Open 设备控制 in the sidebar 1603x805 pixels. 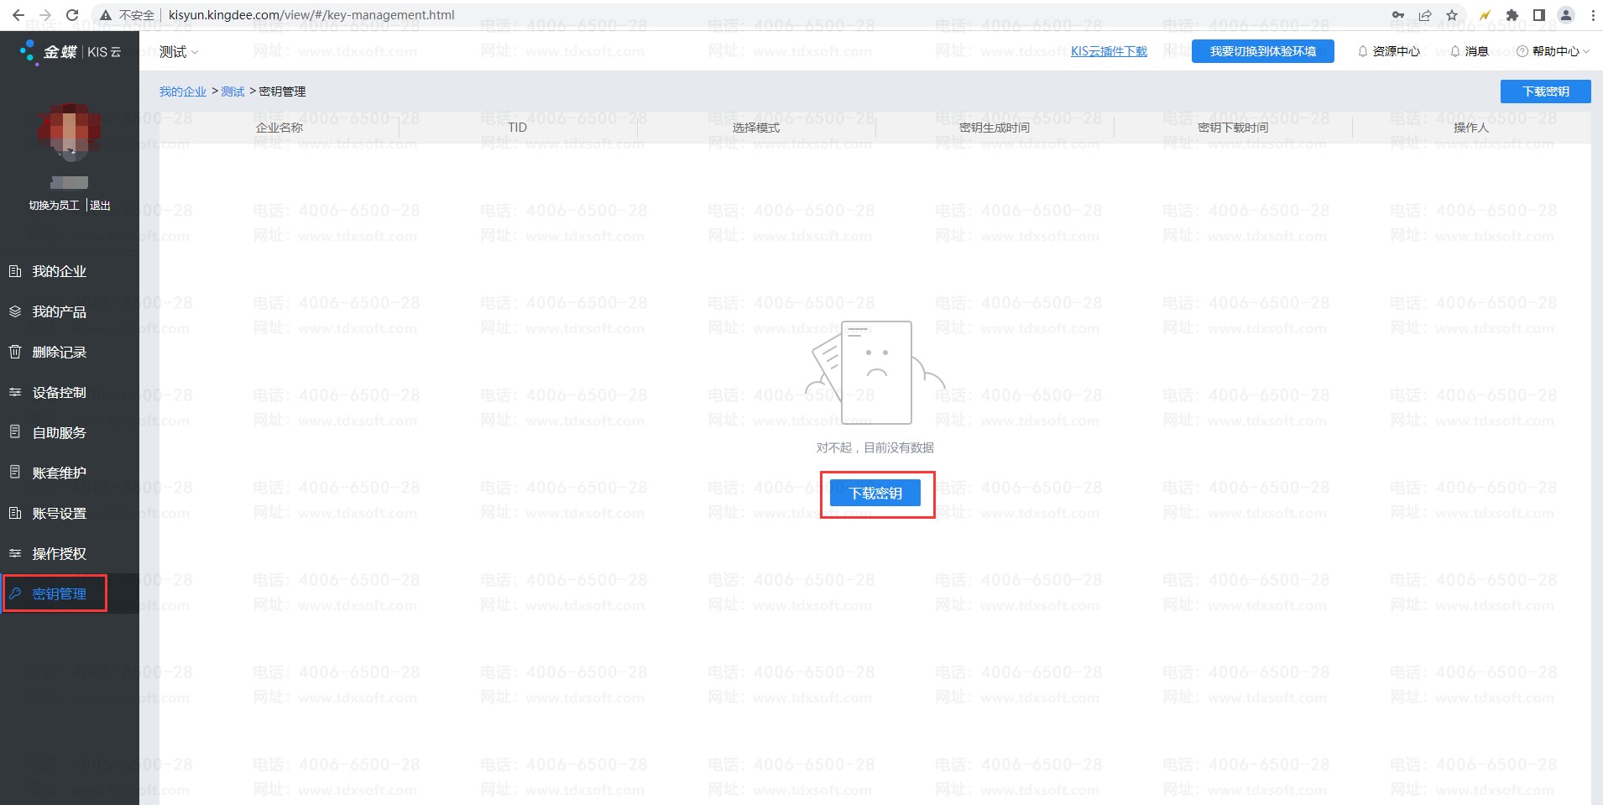tap(59, 392)
